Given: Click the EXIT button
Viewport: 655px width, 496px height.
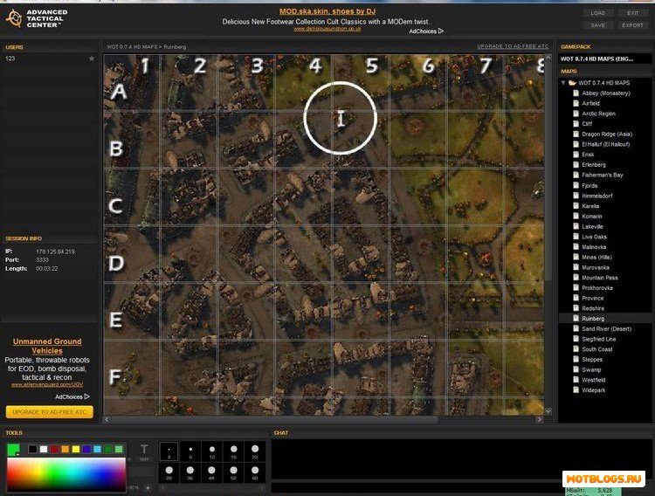Looking at the screenshot, I should [x=632, y=13].
